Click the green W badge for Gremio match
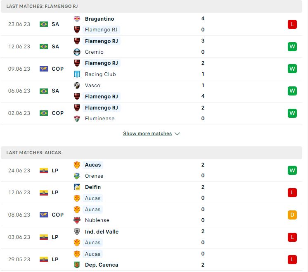The image size is (308, 272). click(x=292, y=47)
